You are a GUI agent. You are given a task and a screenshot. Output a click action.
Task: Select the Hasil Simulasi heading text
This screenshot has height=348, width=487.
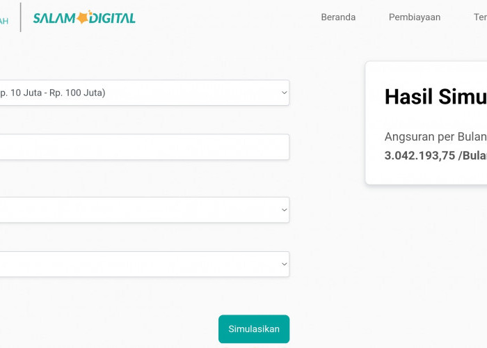click(436, 97)
